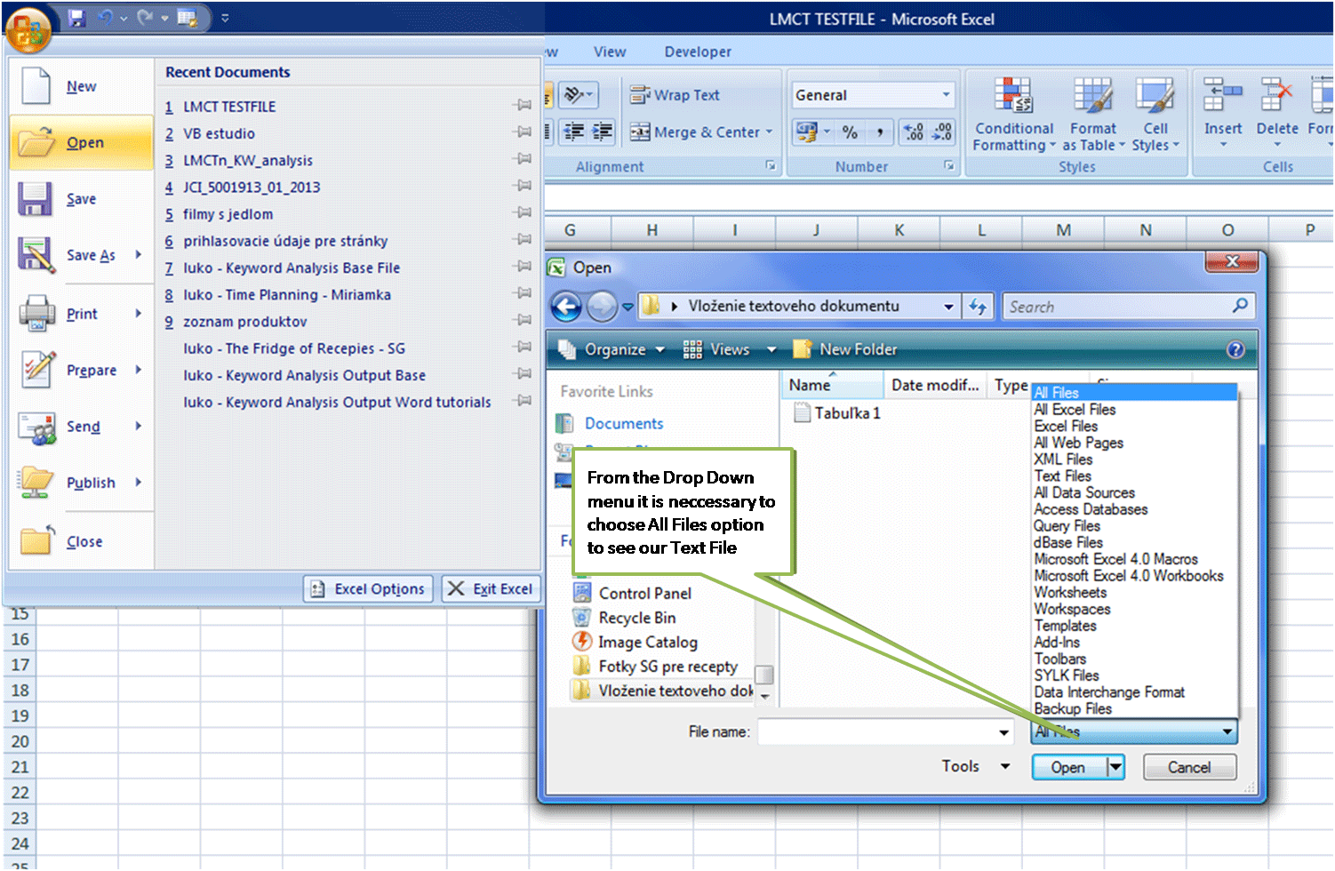Switch to the Developer ribbon tab
This screenshot has width=1335, height=871.
tap(698, 52)
